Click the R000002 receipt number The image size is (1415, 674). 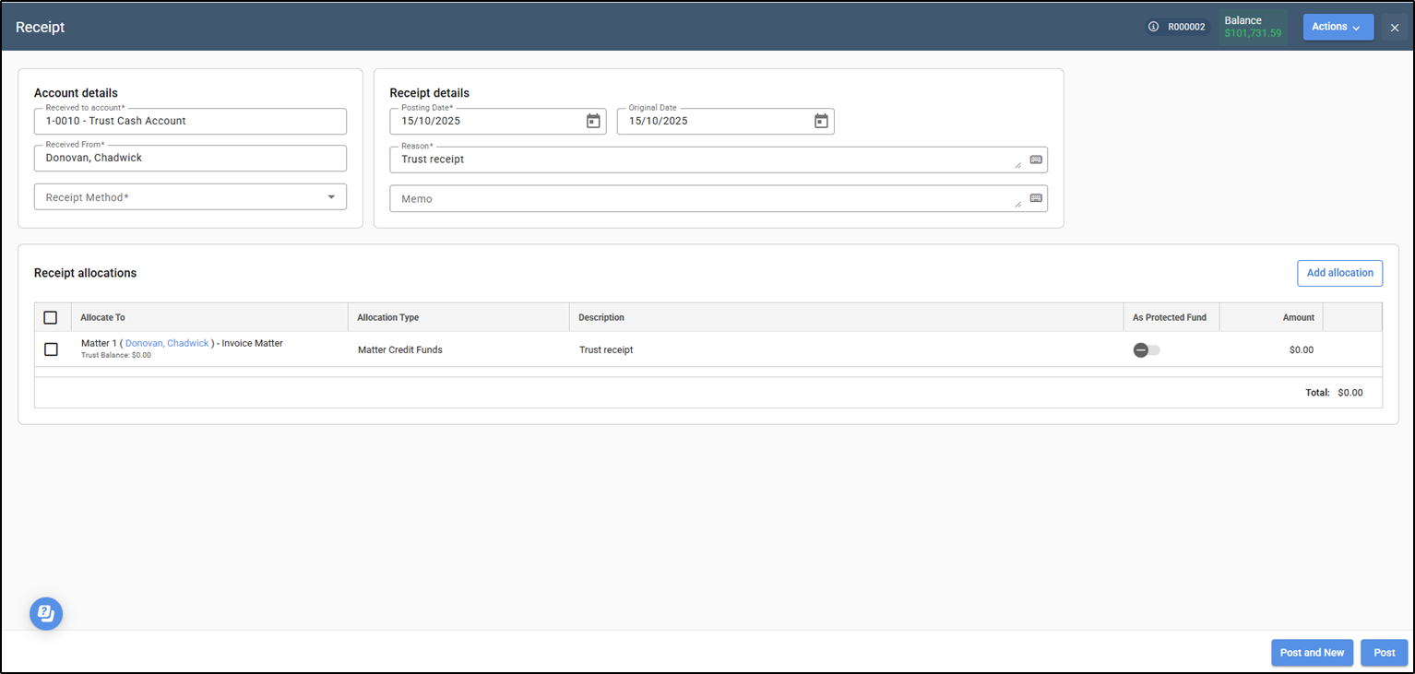click(1186, 27)
